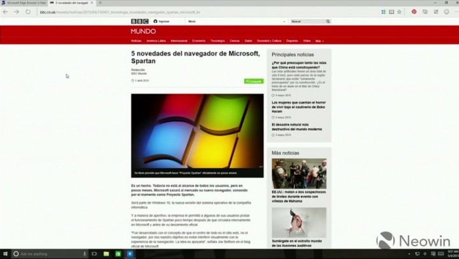The width and height of the screenshot is (459, 259).
Task: Open the feedback smiley face icon
Action: [446, 11]
